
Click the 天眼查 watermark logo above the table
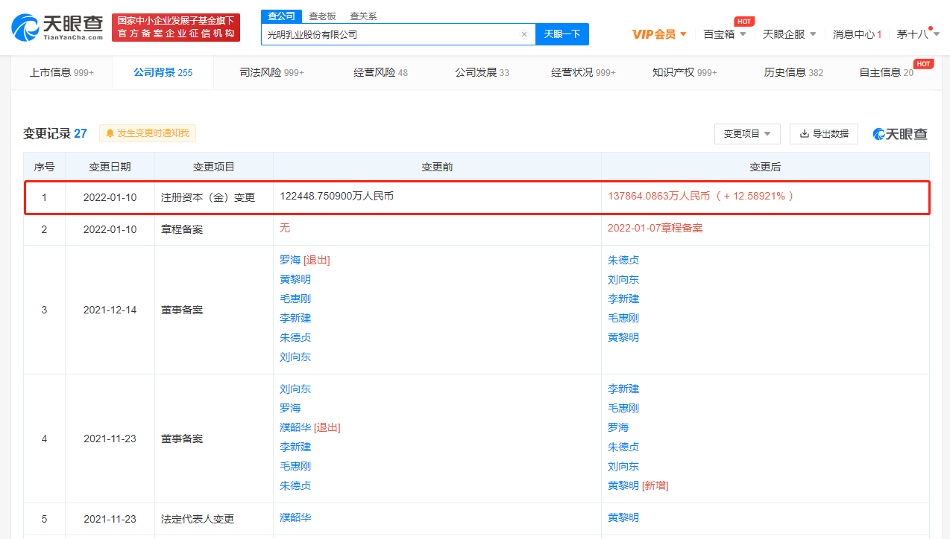pyautogui.click(x=900, y=134)
